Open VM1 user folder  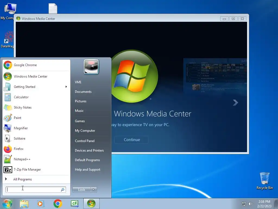[x=78, y=82]
